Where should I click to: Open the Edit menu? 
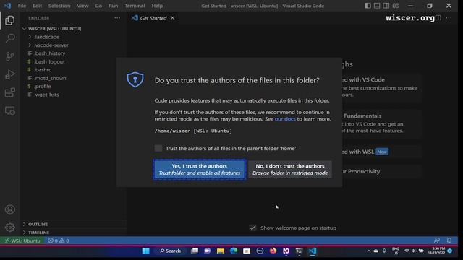[x=37, y=6]
